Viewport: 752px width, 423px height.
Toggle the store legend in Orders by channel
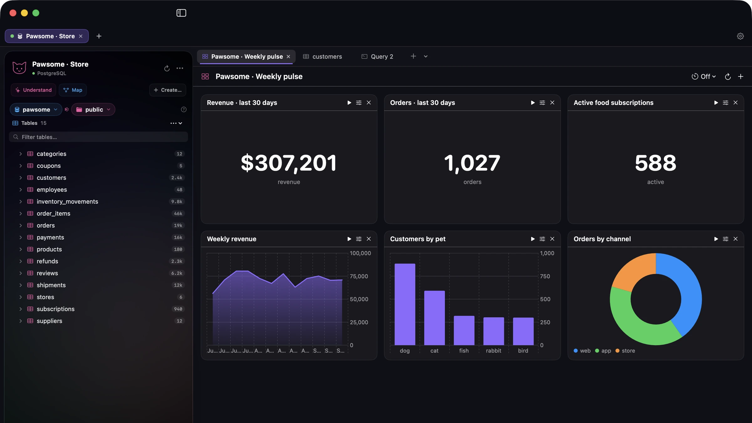coord(625,351)
